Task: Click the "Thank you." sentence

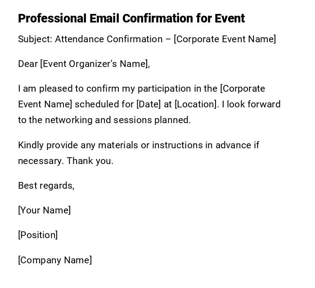Action: click(90, 161)
